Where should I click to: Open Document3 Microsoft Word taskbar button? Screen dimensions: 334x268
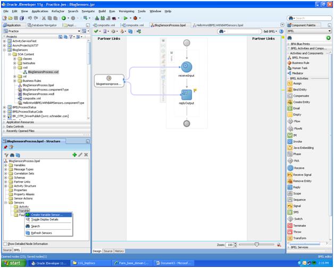(x=174, y=263)
